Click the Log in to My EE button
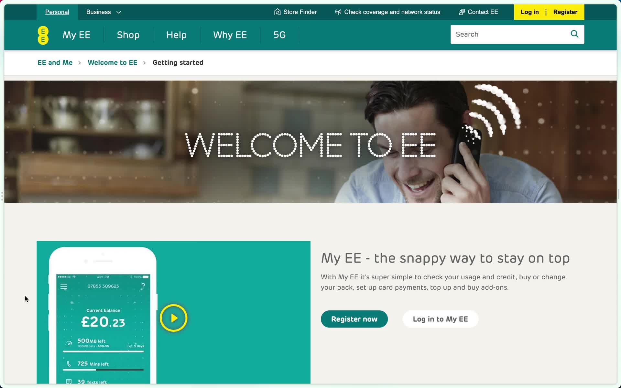The width and height of the screenshot is (621, 388). click(x=441, y=319)
